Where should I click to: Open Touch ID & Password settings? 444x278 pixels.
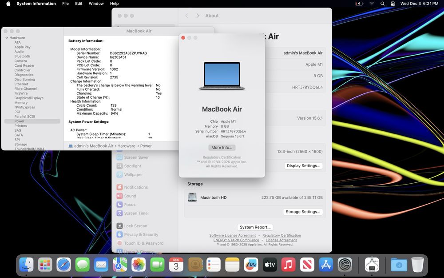[140, 243]
